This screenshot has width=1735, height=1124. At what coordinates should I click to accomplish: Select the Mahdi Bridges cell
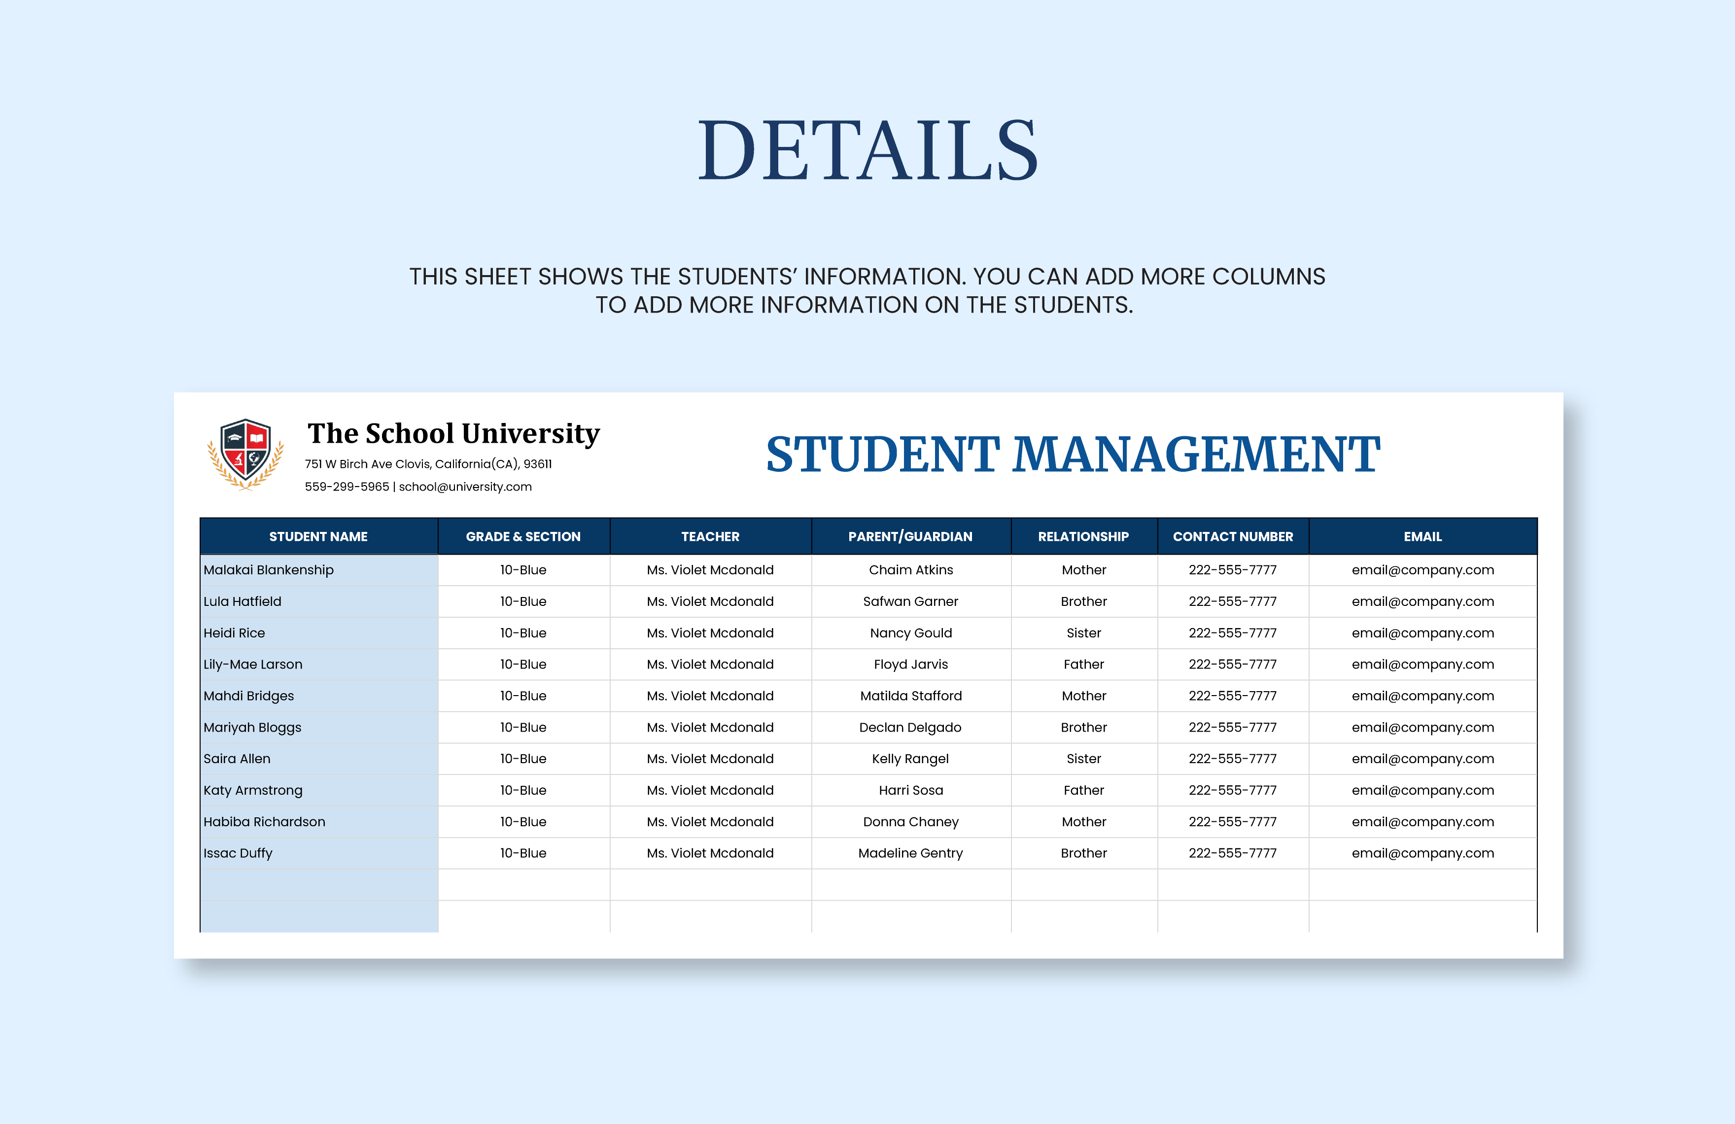pyautogui.click(x=318, y=696)
